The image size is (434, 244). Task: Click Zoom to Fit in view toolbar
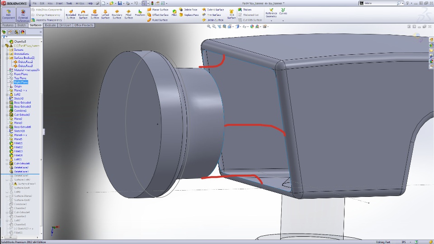click(x=209, y=27)
